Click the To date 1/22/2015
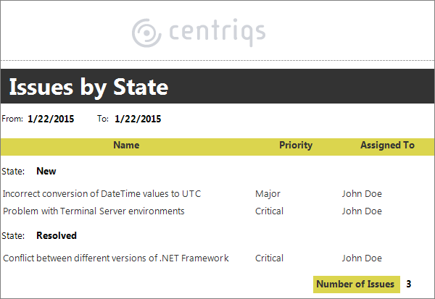Screen dimensions: 435x299 [x=138, y=119]
